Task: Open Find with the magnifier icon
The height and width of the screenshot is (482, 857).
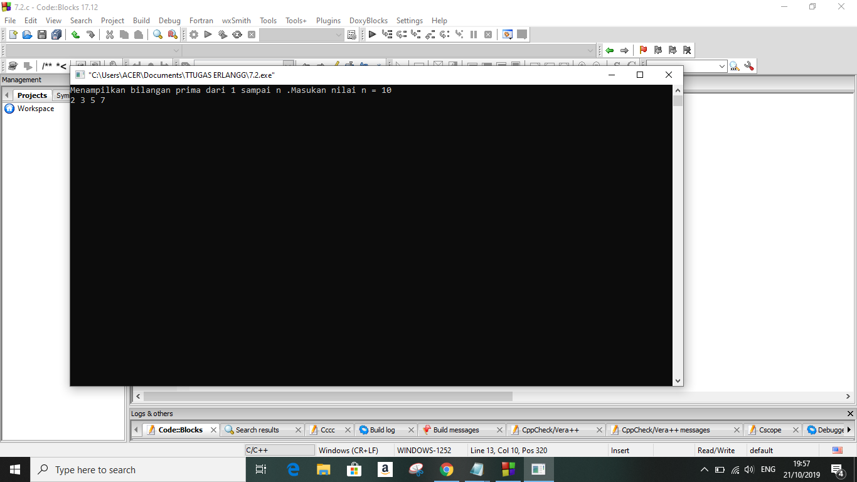Action: 157,35
